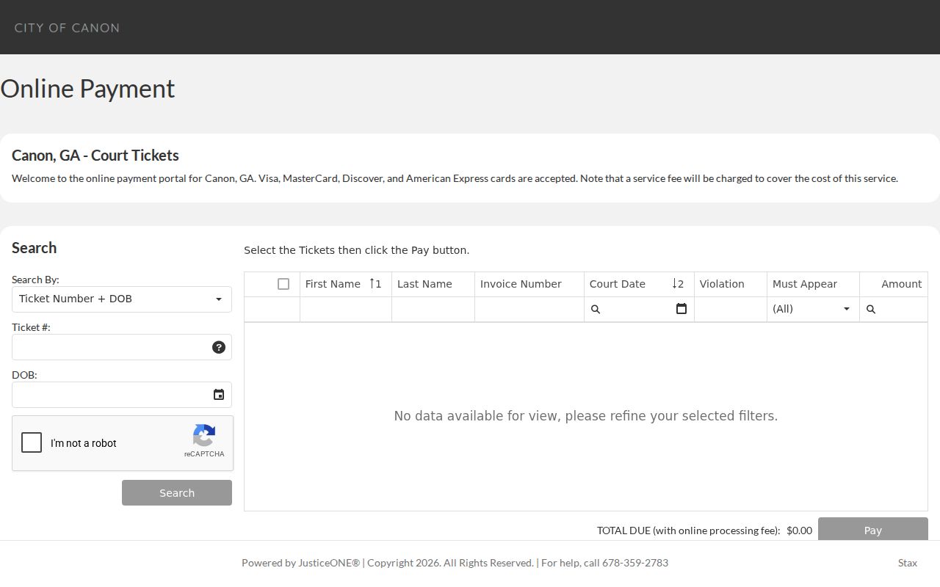The height and width of the screenshot is (587, 940).
Task: Click the 'Canon, GA - Court Tickets' heading
Action: pyautogui.click(x=95, y=156)
